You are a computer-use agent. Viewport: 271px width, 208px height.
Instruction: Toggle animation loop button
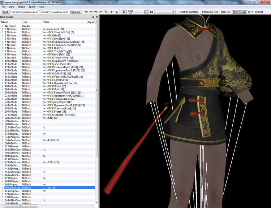click(147, 12)
